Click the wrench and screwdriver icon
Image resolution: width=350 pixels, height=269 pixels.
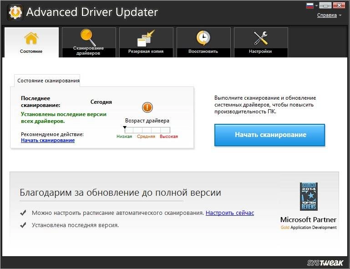point(260,38)
